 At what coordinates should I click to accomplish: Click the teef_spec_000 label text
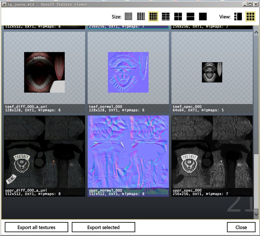[x=187, y=106]
